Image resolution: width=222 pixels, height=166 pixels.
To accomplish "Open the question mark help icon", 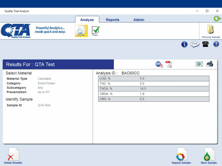I will 216,44.
